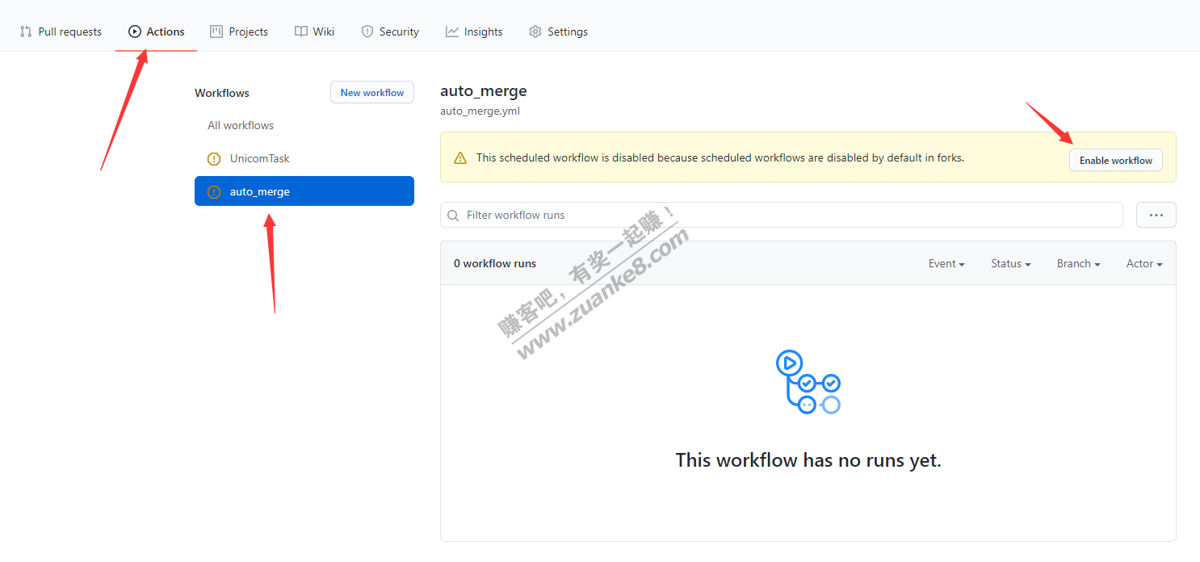Click the Projects board icon
The height and width of the screenshot is (562, 1200).
(x=216, y=31)
